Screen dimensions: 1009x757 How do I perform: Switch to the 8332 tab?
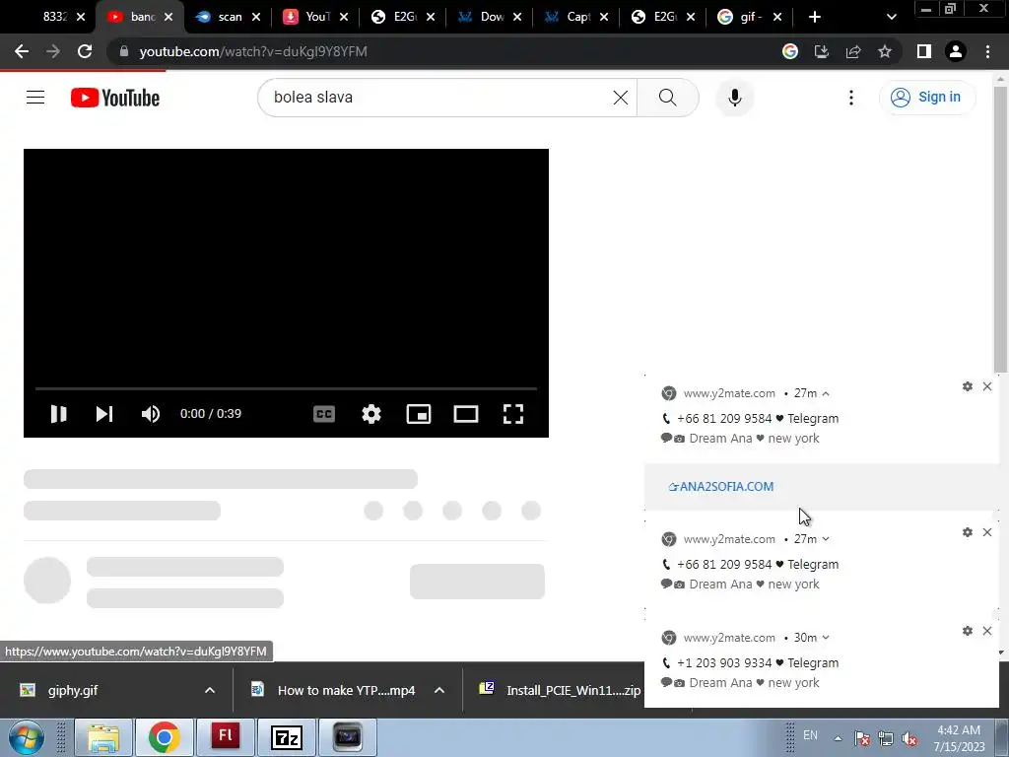54,17
